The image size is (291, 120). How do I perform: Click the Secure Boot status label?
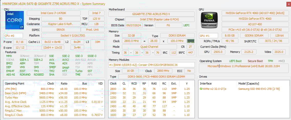[x=255, y=61]
